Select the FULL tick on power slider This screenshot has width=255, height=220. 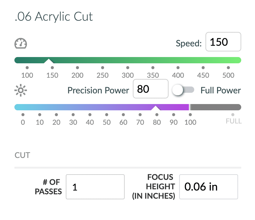[x=233, y=115]
